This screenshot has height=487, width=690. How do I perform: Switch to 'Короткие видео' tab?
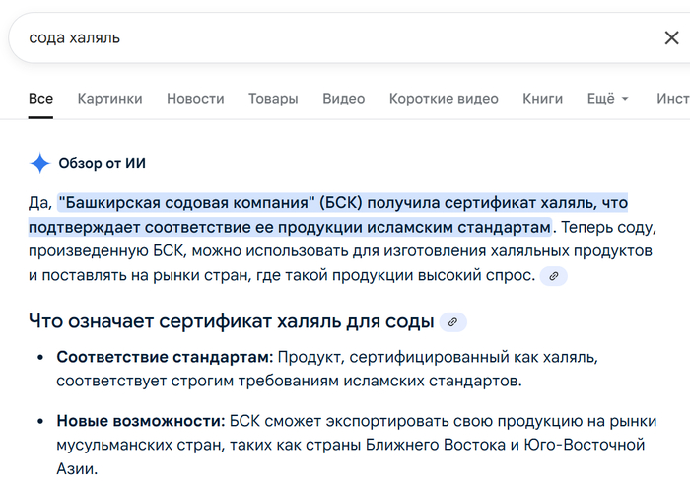[x=444, y=99]
